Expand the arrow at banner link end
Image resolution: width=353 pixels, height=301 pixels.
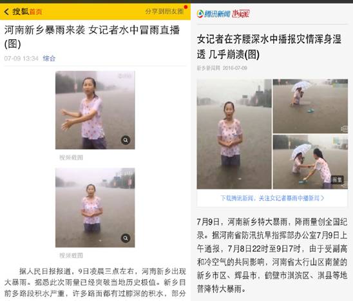pyautogui.click(x=322, y=199)
